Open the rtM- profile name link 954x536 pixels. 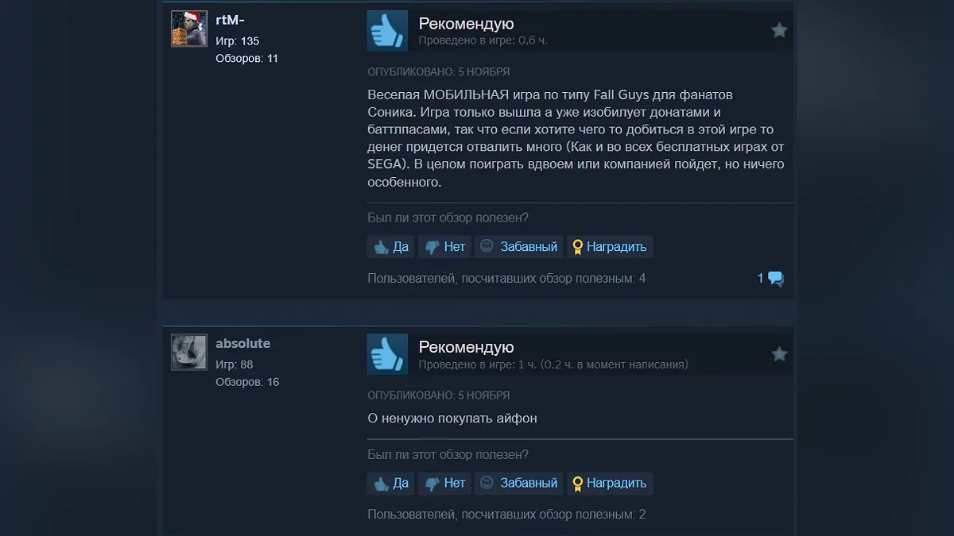230,20
